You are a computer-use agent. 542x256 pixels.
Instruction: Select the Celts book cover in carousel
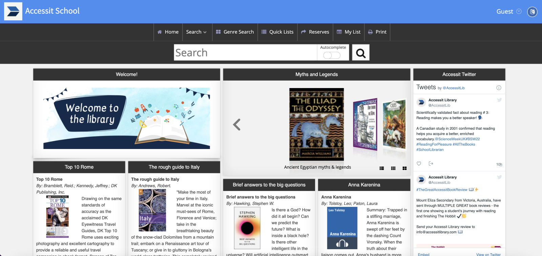coord(394,124)
